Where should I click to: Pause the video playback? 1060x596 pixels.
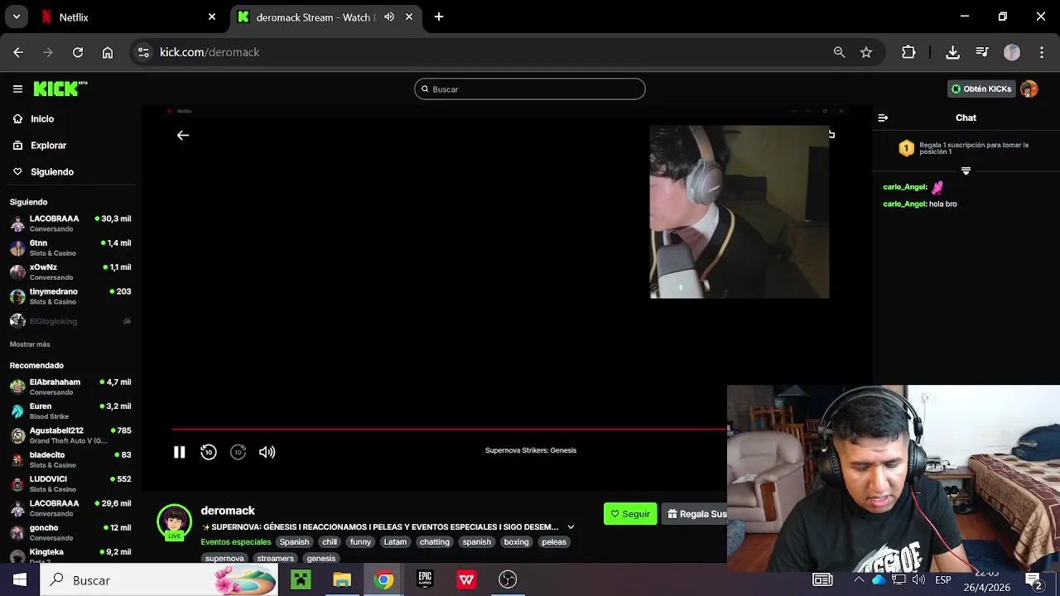(179, 452)
